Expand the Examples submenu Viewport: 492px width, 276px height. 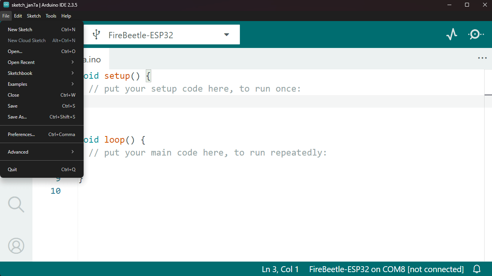[41, 84]
